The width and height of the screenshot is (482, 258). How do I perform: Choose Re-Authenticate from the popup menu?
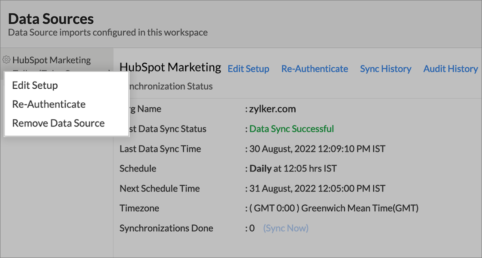(x=49, y=104)
